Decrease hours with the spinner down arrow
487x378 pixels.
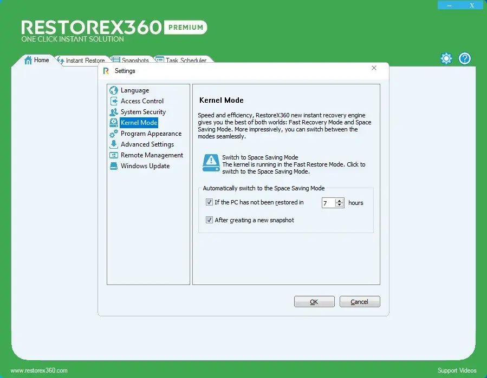tap(340, 205)
